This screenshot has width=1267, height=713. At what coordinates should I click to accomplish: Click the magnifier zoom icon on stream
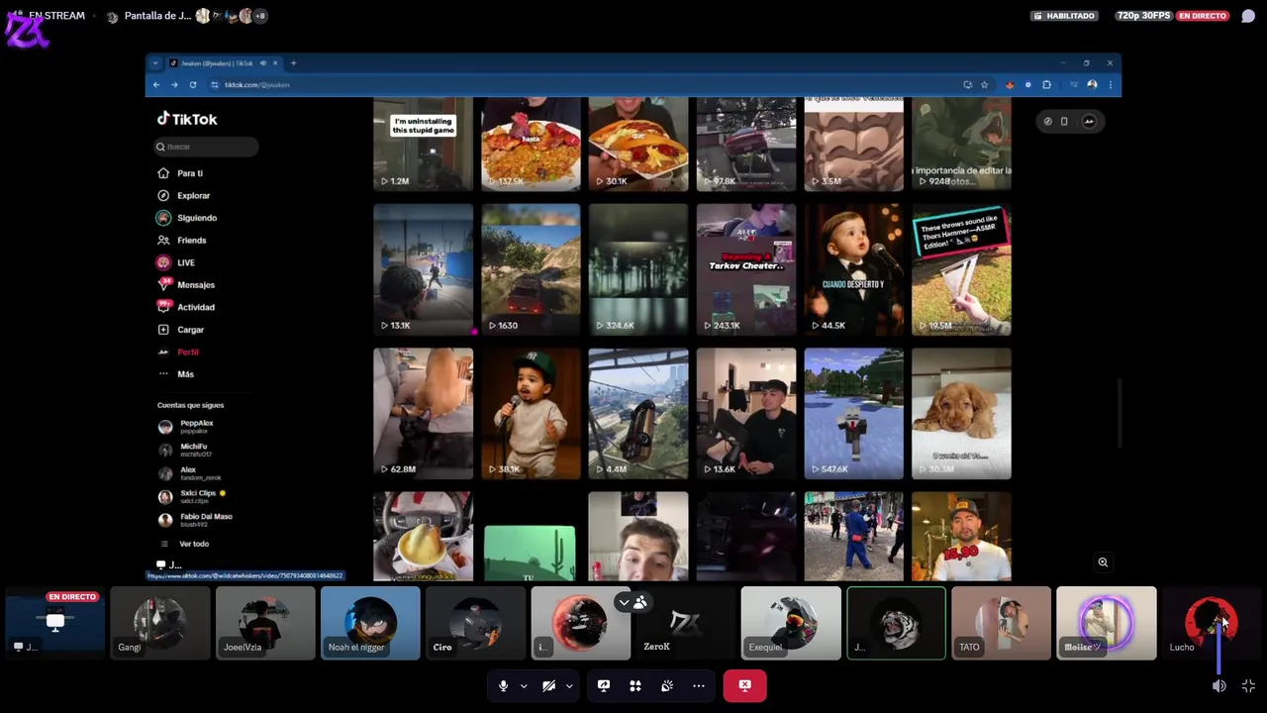click(1103, 562)
